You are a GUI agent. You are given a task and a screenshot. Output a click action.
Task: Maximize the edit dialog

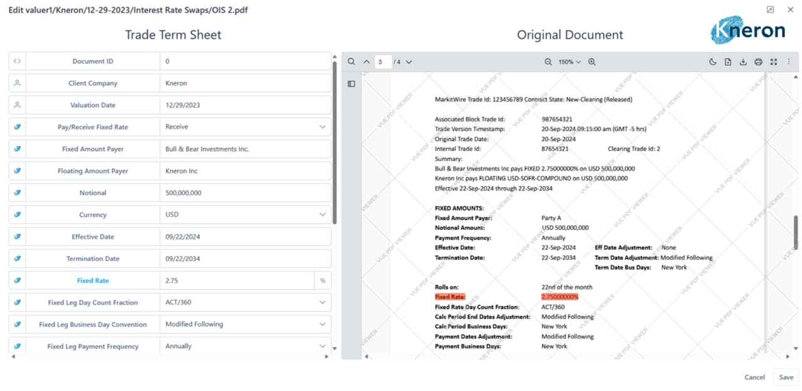pyautogui.click(x=771, y=9)
